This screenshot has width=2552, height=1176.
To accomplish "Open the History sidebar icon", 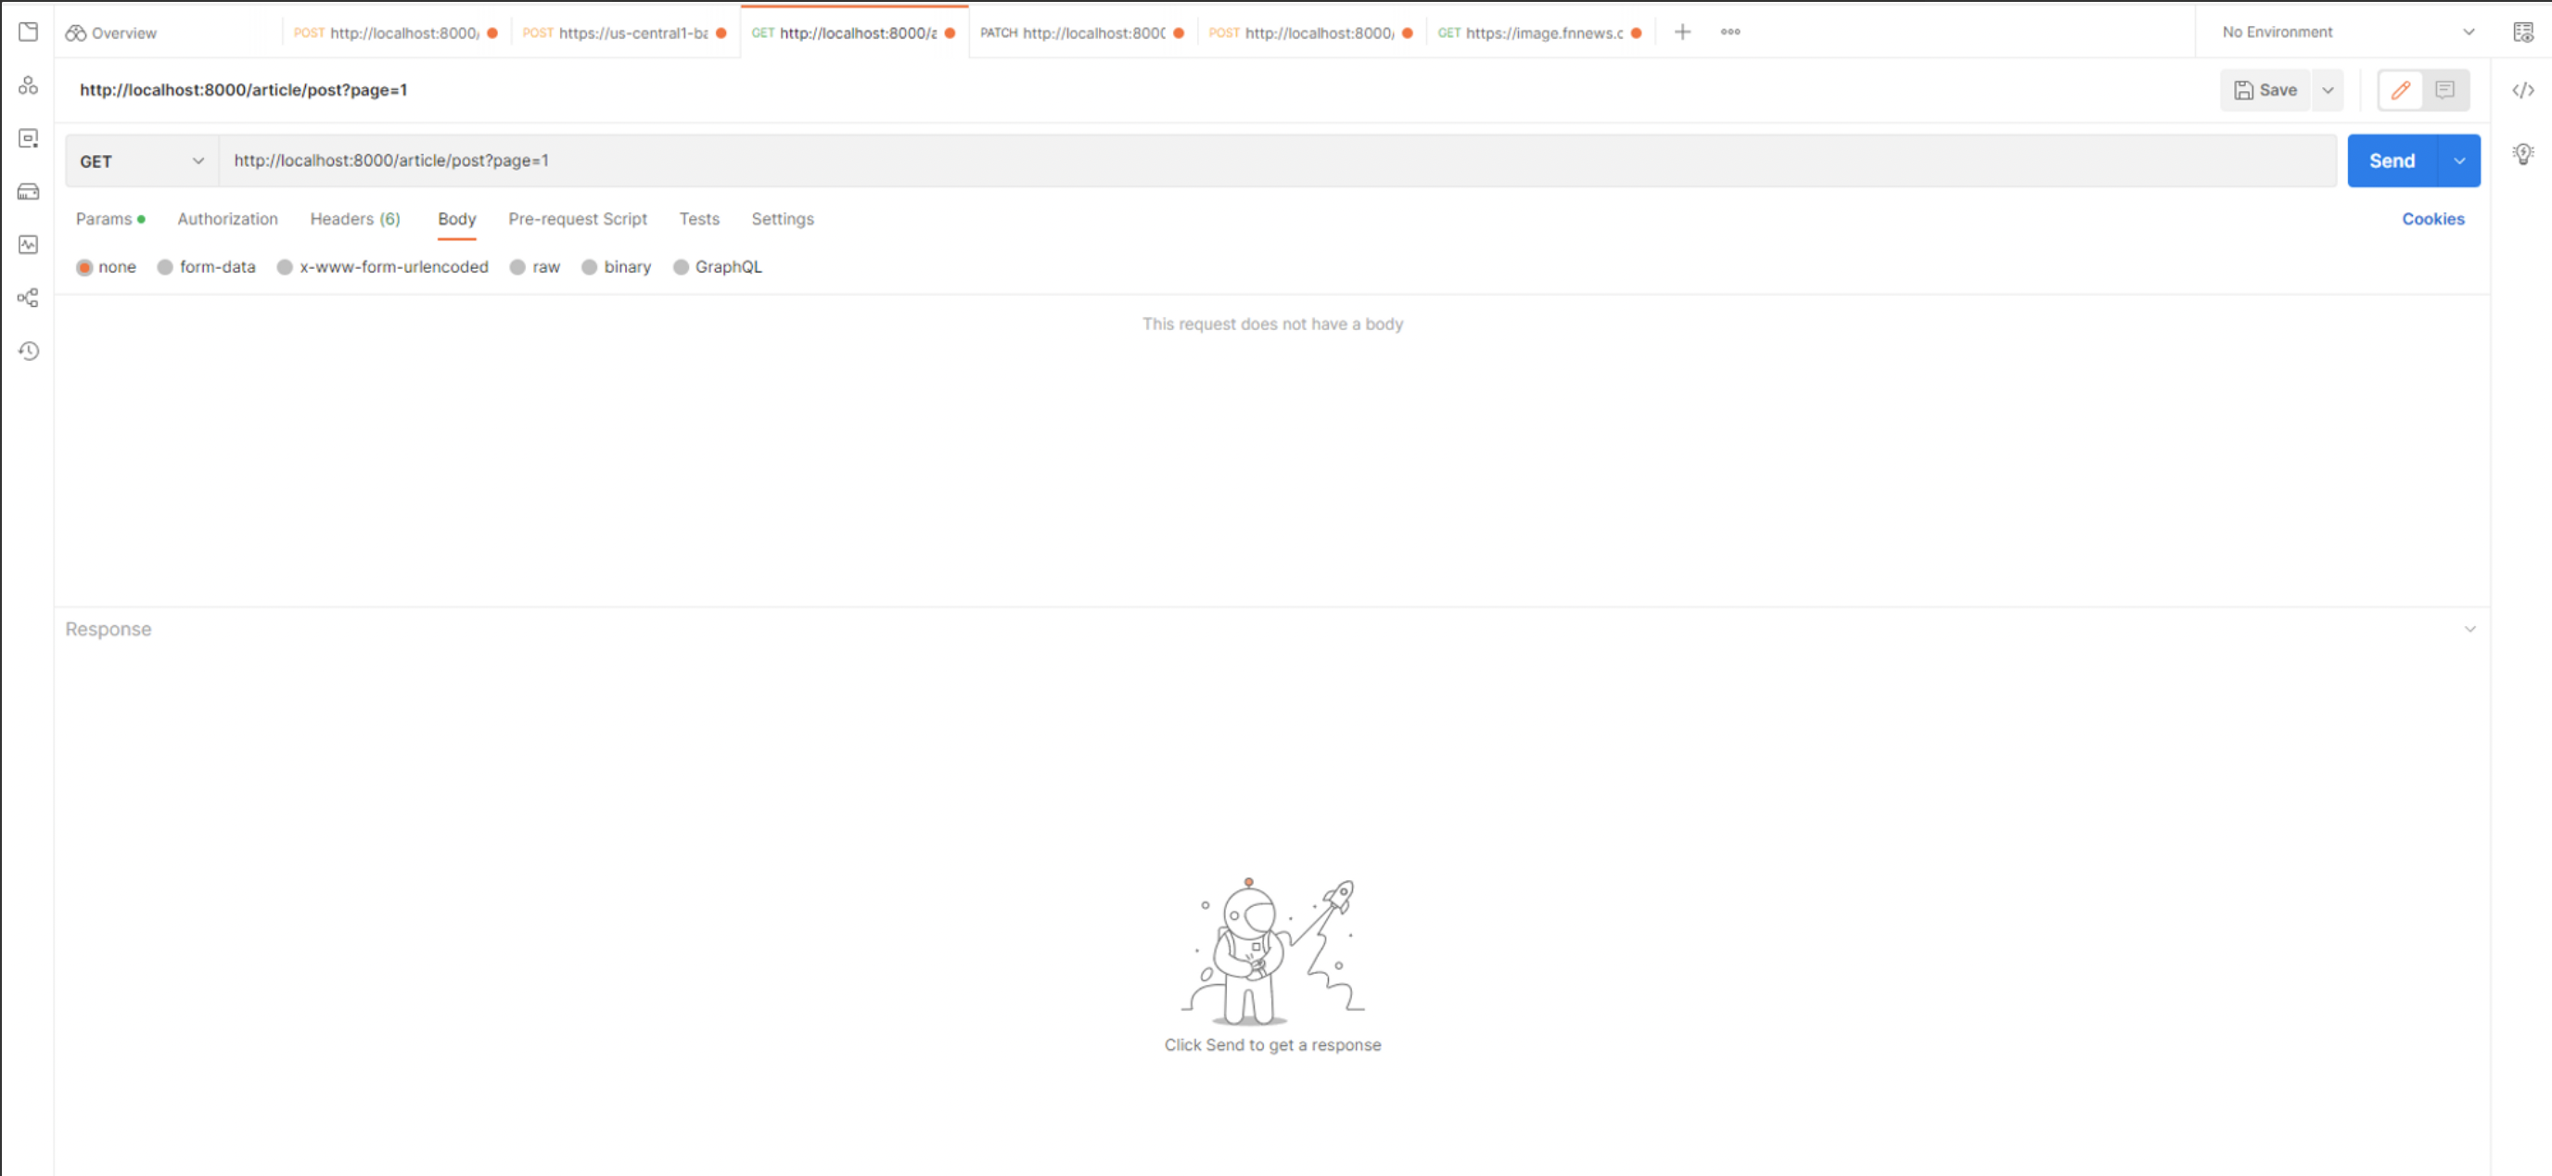I will [x=28, y=351].
